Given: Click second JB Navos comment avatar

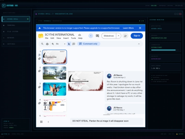Looking at the screenshot, I should (109, 108).
